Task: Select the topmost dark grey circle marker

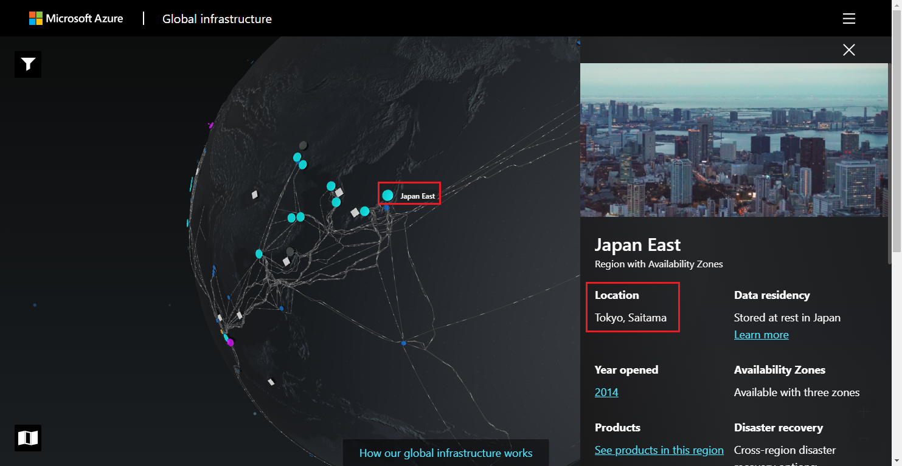Action: click(x=303, y=145)
